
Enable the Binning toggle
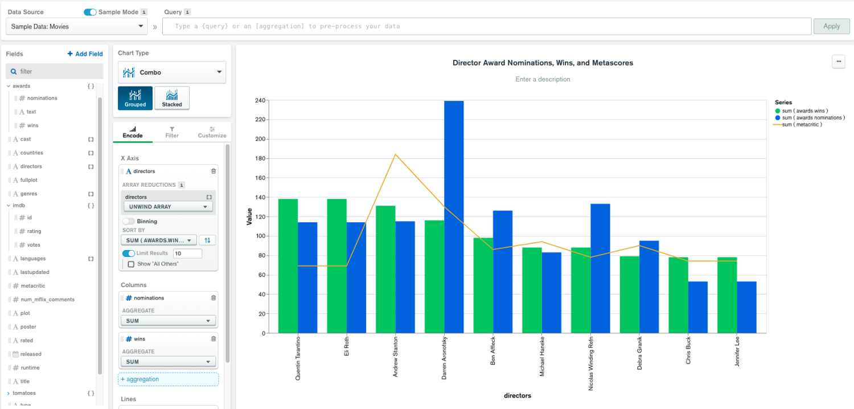(128, 221)
